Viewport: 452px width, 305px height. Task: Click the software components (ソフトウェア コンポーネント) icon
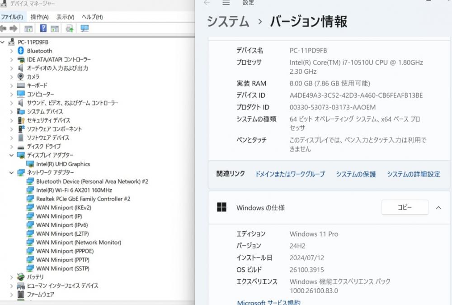coord(21,129)
